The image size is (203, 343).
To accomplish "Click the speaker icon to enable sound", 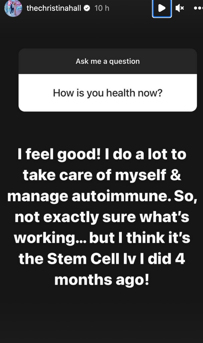I will (x=180, y=8).
